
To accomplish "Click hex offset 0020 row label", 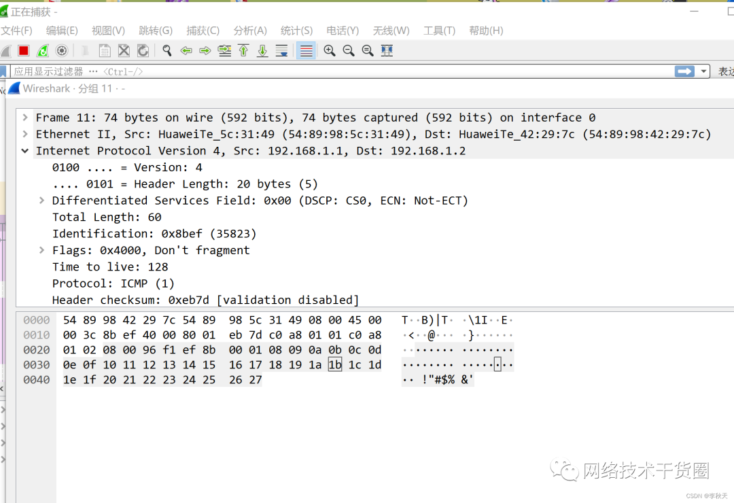I will tap(37, 350).
